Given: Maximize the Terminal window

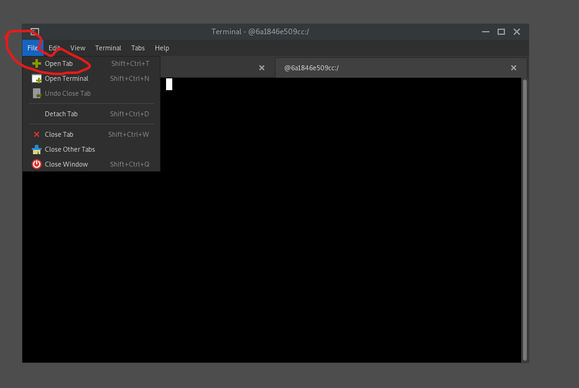Looking at the screenshot, I should [501, 32].
